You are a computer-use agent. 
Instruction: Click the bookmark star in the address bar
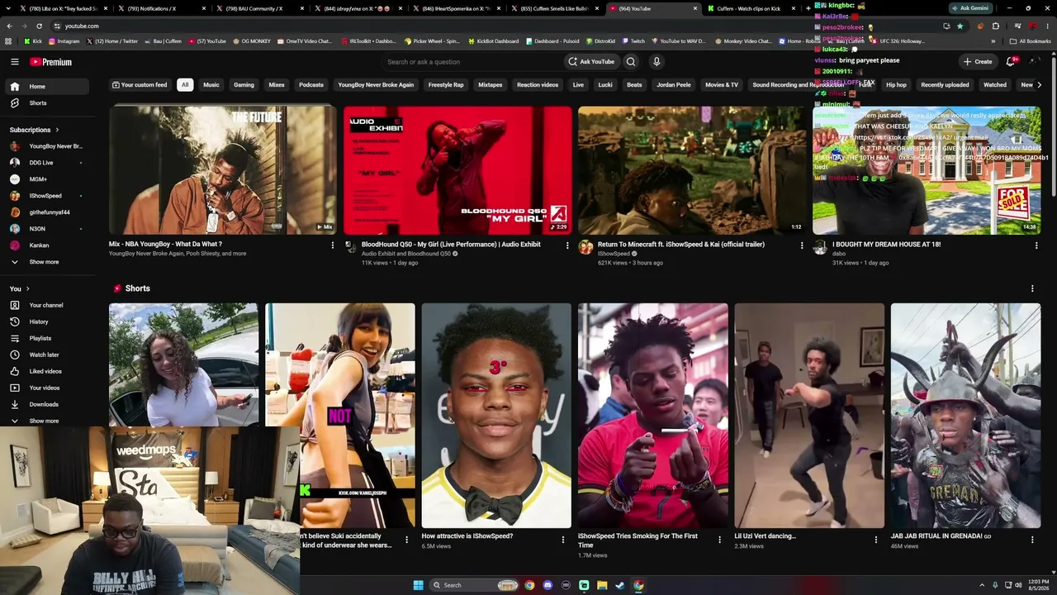[960, 26]
